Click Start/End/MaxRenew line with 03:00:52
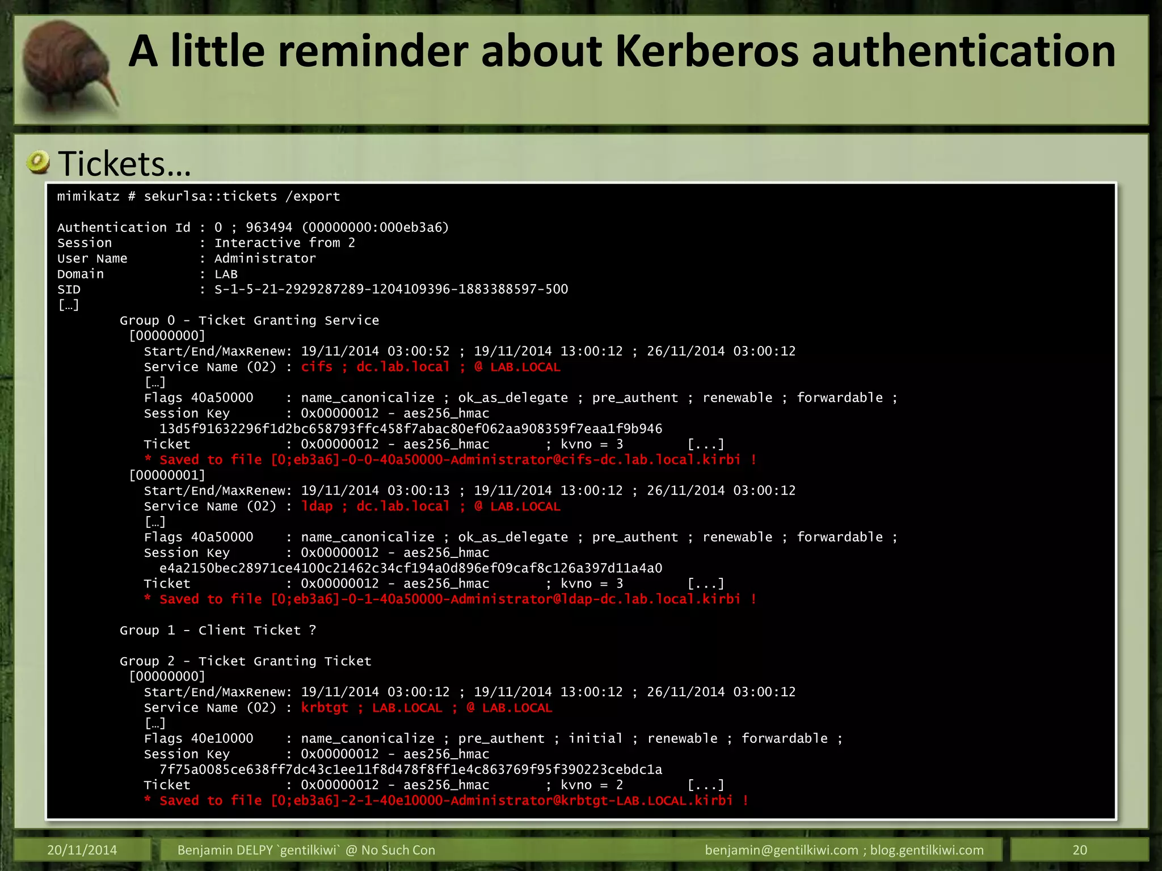 tap(470, 352)
